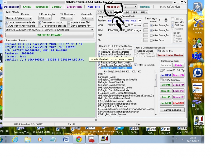Select the DCTxBB5 desktop shortcut icon

[199, 122]
